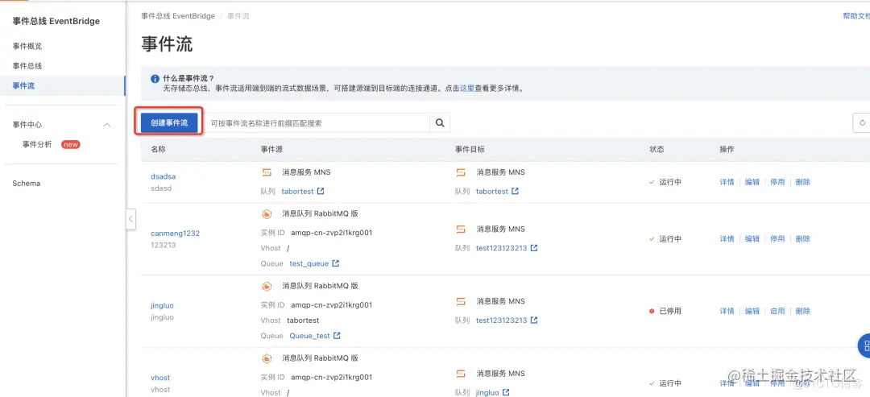The height and width of the screenshot is (397, 870).
Task: Open the vhost event stream name link
Action: pyautogui.click(x=160, y=378)
